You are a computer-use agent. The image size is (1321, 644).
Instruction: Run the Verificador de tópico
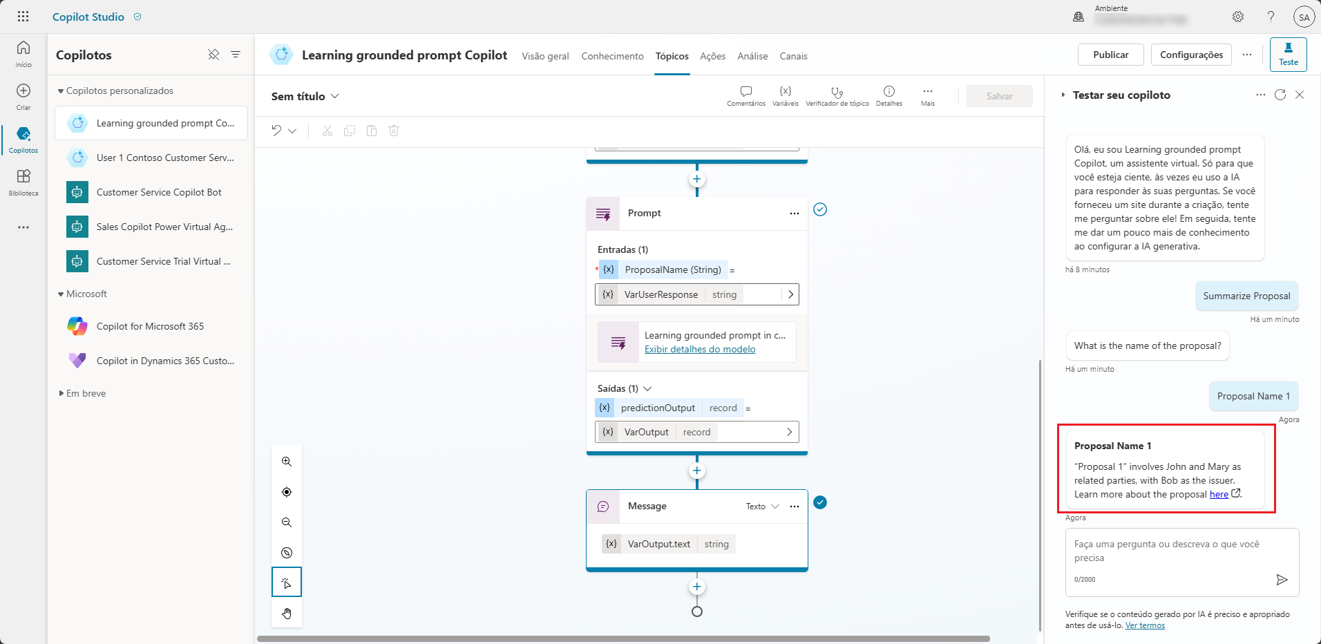837,96
